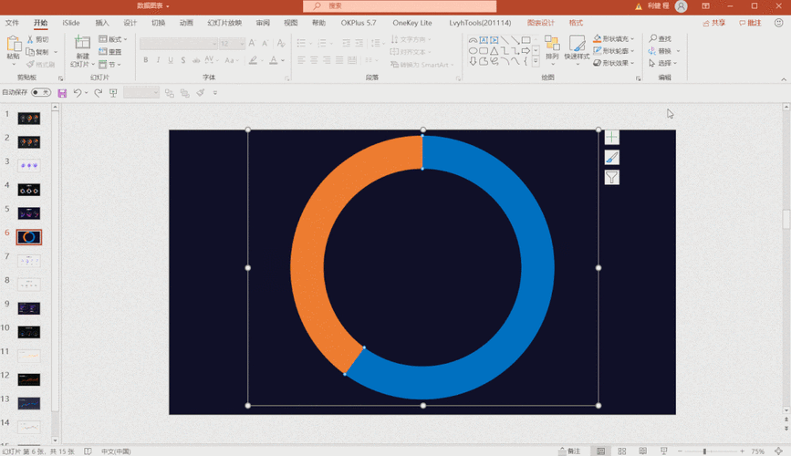Start slideshow from quick access toolbar icon
The image size is (791, 456).
tap(113, 93)
